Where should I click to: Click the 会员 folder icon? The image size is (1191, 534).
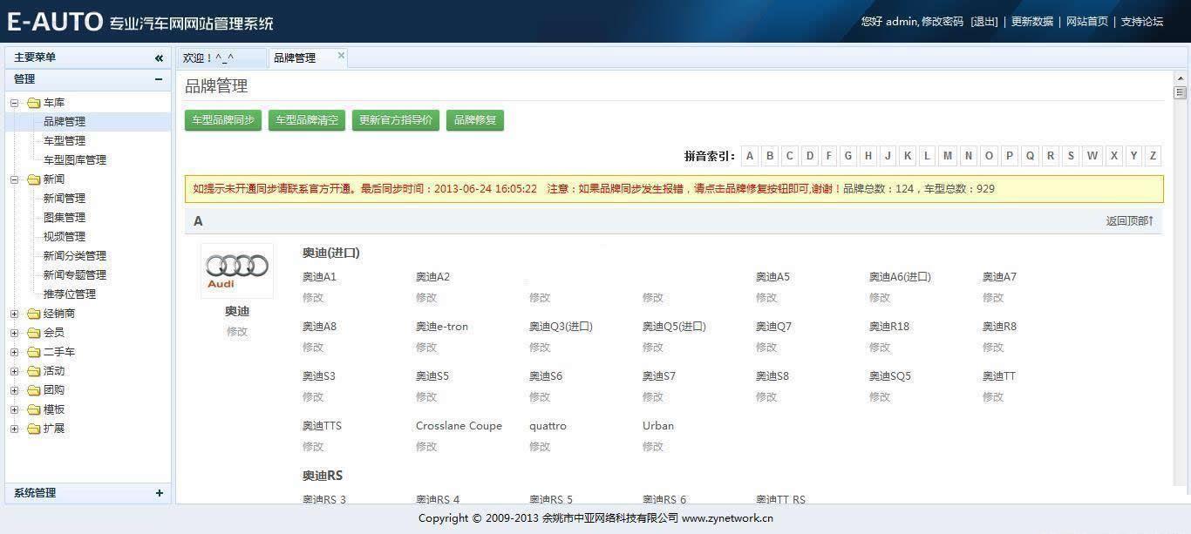[x=33, y=333]
